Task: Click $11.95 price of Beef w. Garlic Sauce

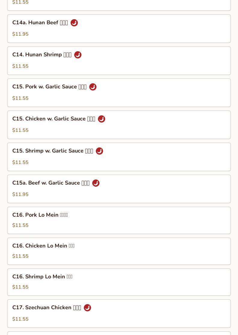Action: [20, 194]
